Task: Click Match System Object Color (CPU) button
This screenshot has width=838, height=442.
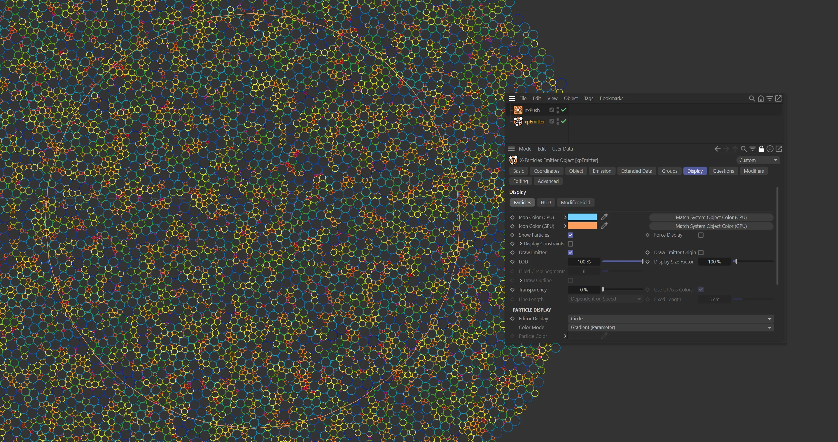Action: [x=711, y=217]
